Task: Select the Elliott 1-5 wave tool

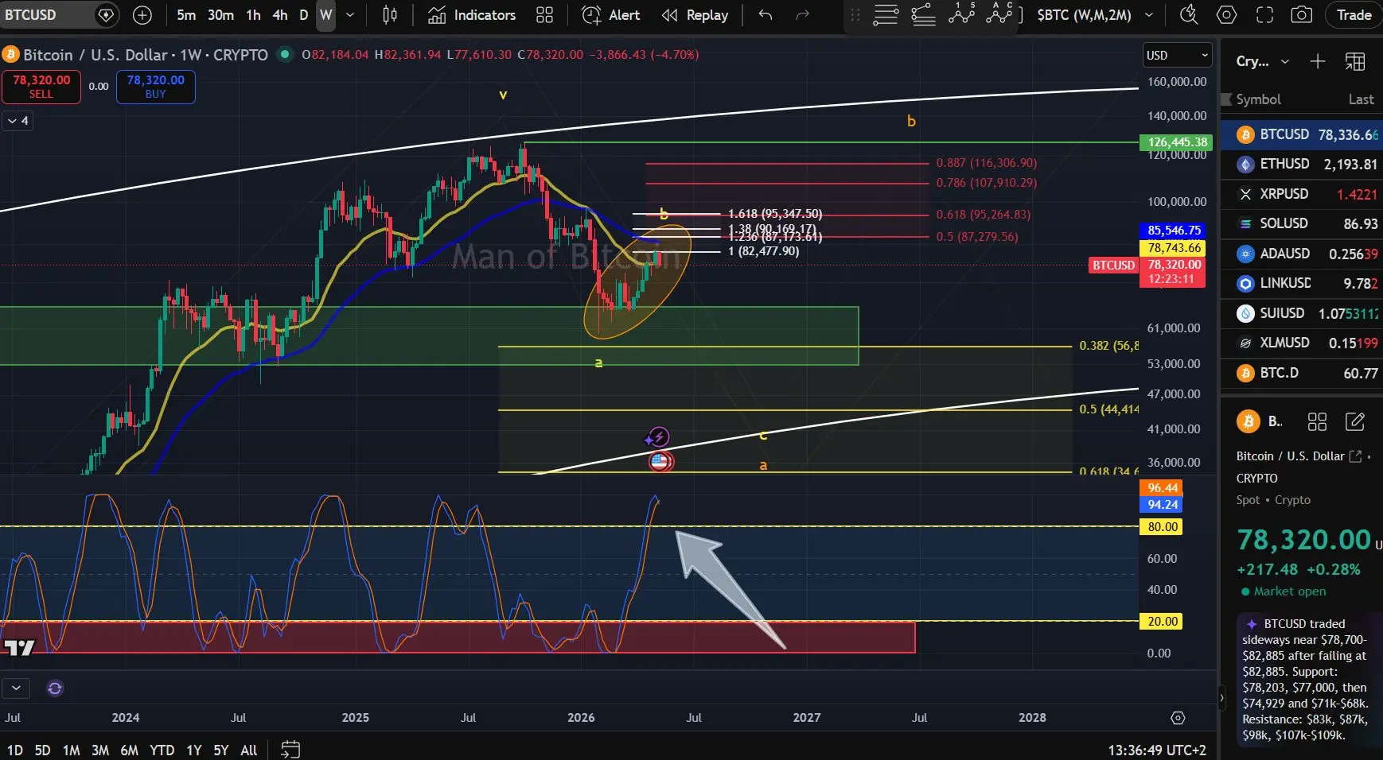Action: pos(962,13)
